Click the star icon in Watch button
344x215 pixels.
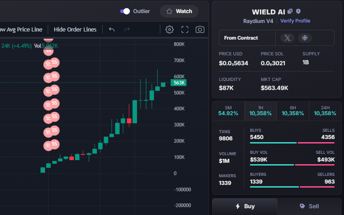[169, 11]
